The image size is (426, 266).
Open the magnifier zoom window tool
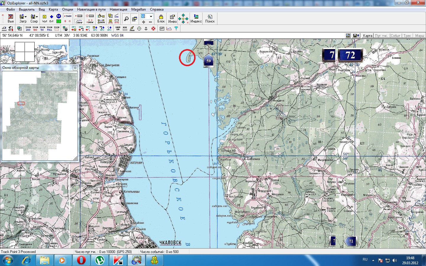(x=126, y=19)
